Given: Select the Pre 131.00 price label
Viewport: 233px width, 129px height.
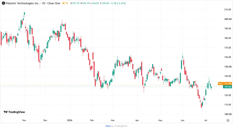Looking at the screenshot, I should coord(225,84).
